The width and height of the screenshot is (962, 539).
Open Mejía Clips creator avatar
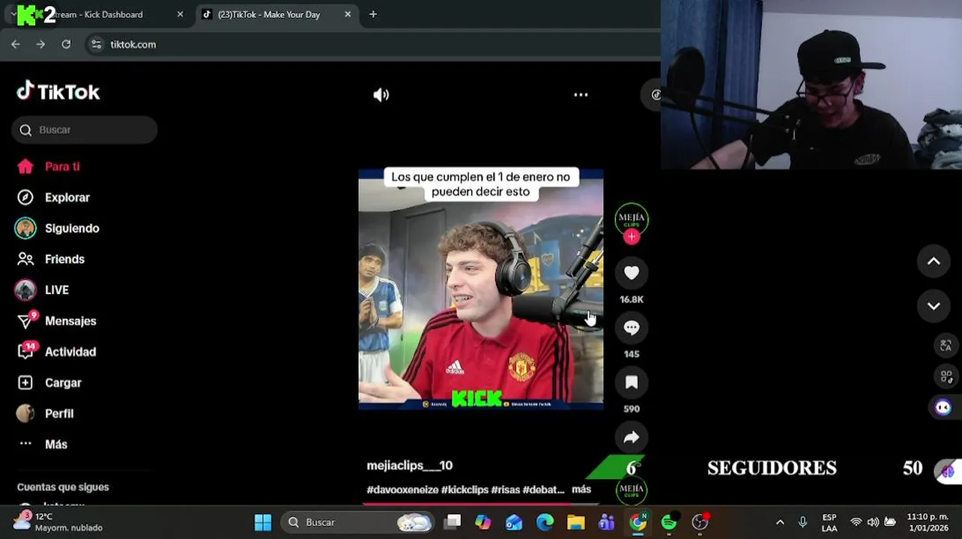tap(632, 218)
